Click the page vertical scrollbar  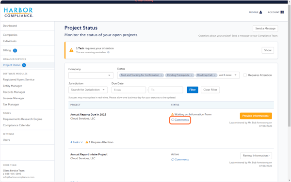[289, 66]
